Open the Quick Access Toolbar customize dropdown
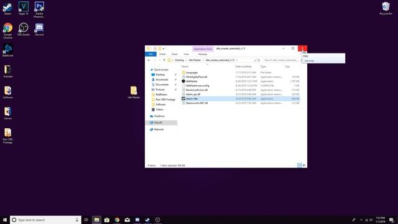Image resolution: width=398 pixels, height=224 pixels. coord(164,49)
